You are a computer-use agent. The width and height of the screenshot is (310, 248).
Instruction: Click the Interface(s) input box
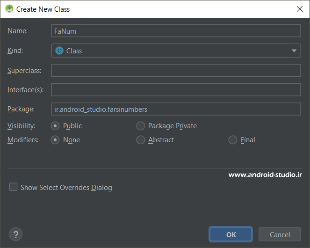point(176,90)
